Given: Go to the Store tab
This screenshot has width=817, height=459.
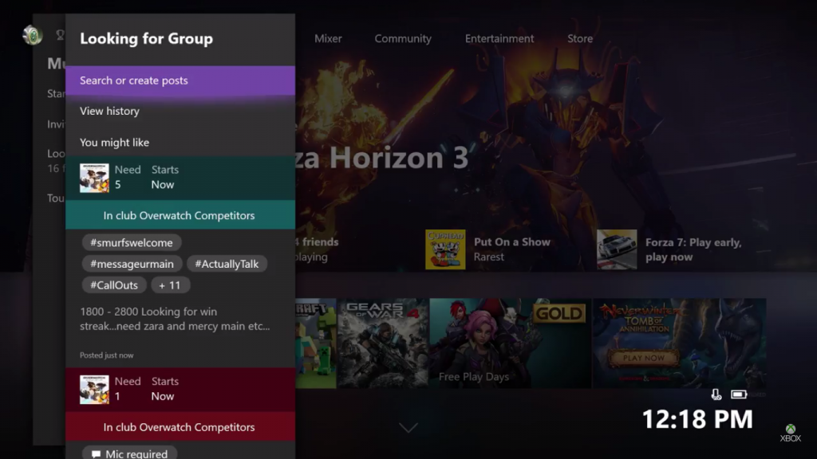Looking at the screenshot, I should [580, 38].
